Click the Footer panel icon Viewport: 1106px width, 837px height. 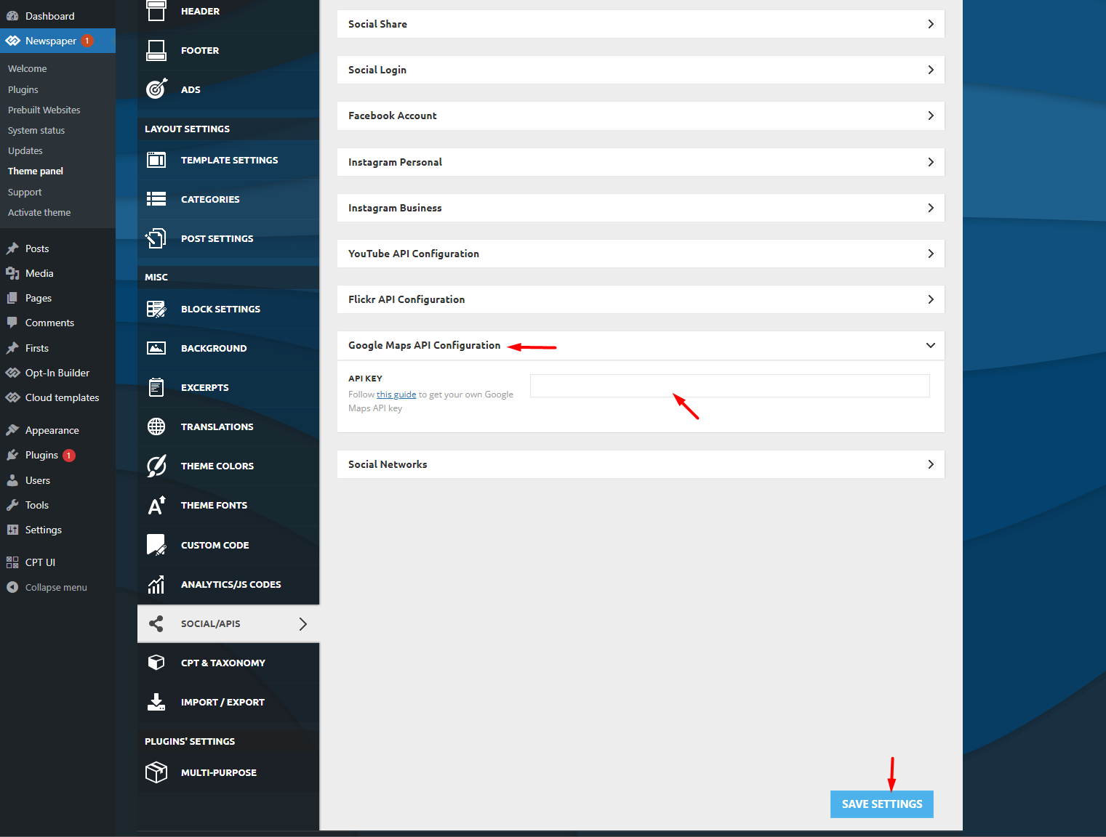[x=156, y=50]
